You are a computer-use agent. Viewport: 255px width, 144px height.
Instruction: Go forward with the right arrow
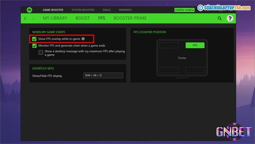33,18
